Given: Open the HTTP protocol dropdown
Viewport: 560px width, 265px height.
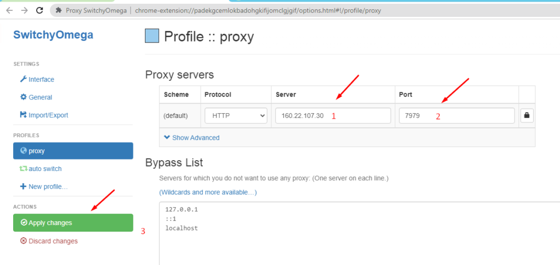Looking at the screenshot, I should [x=236, y=115].
